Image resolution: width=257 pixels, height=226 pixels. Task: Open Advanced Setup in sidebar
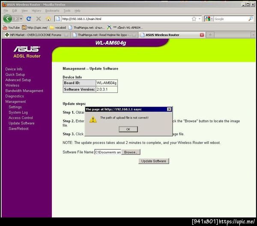click(x=18, y=80)
